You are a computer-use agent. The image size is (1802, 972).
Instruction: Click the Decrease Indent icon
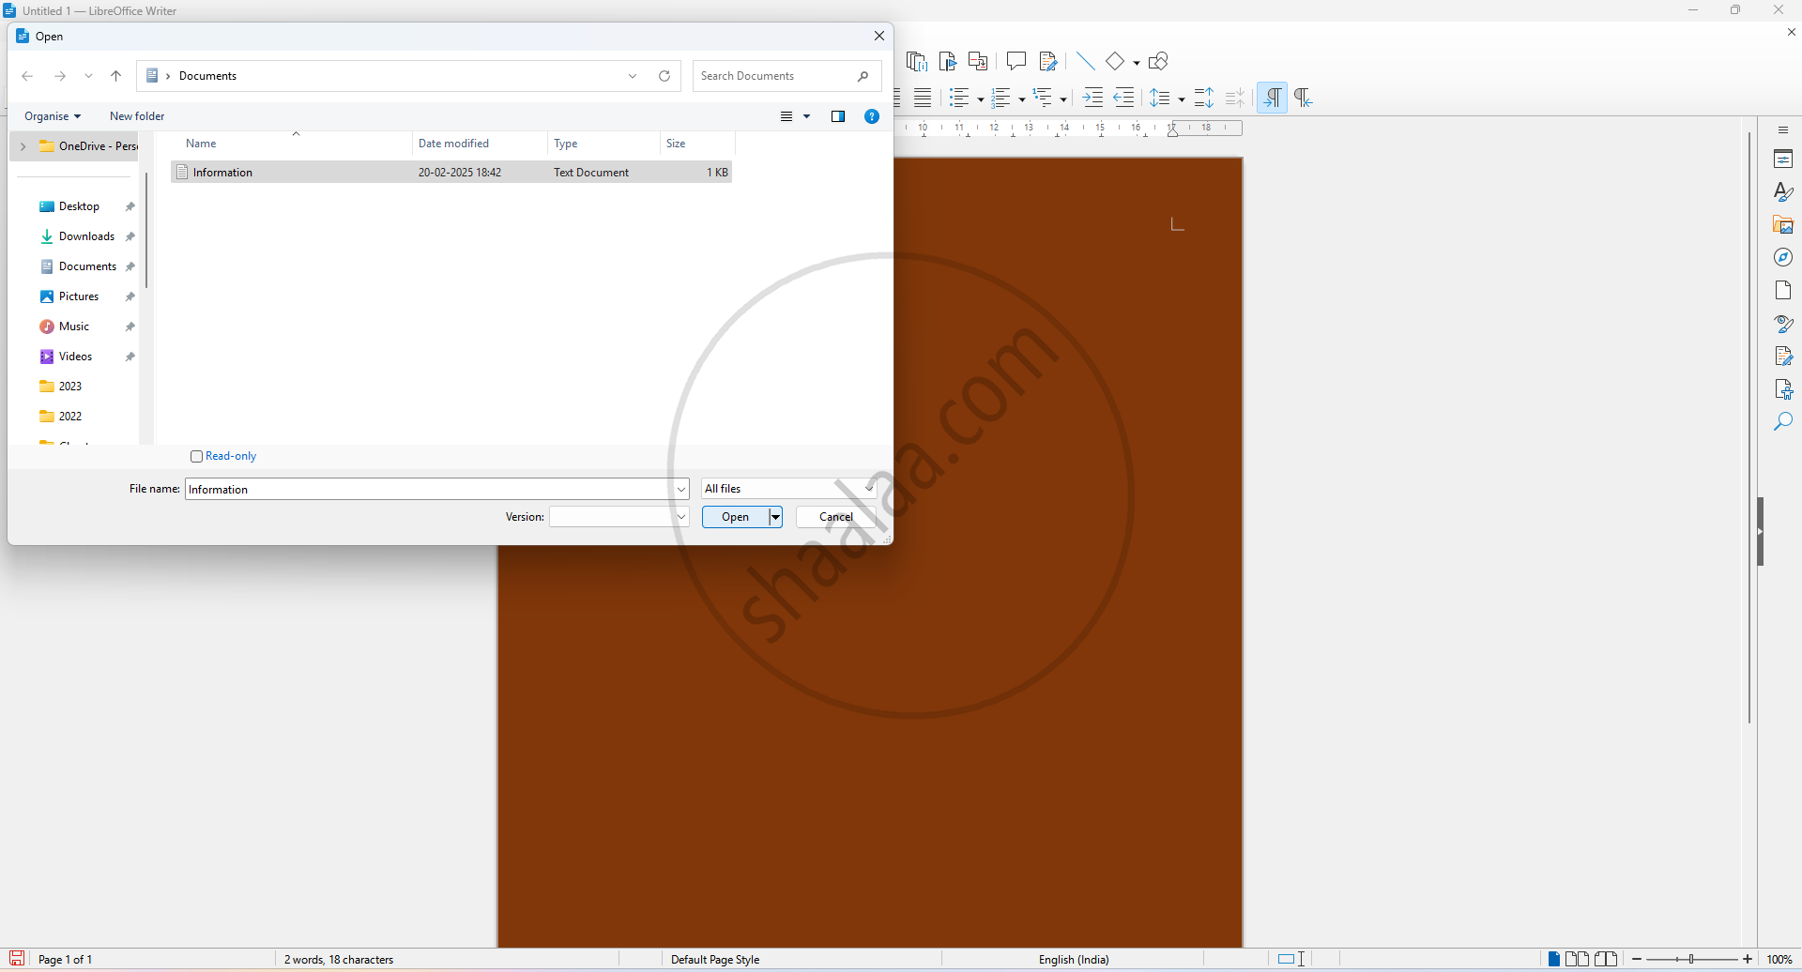[x=1123, y=98]
